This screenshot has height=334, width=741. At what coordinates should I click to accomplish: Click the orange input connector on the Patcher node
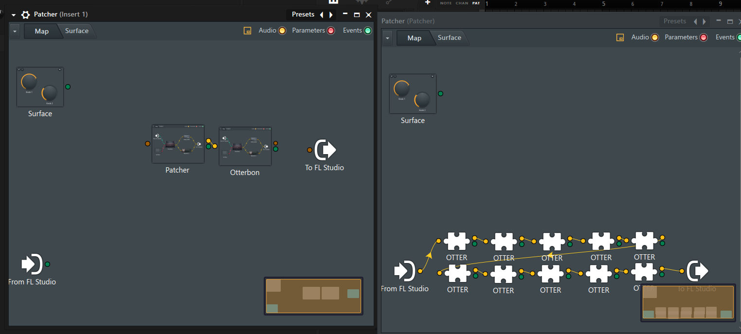[147, 143]
